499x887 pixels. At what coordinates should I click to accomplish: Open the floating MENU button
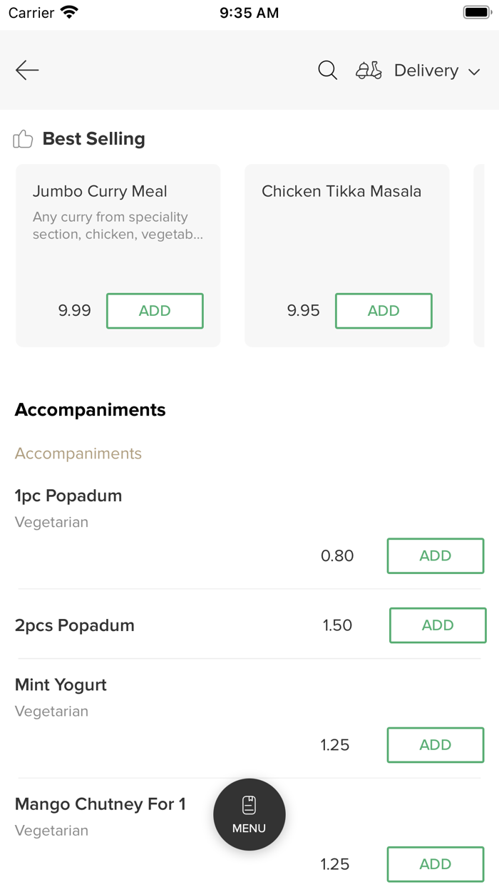(249, 814)
